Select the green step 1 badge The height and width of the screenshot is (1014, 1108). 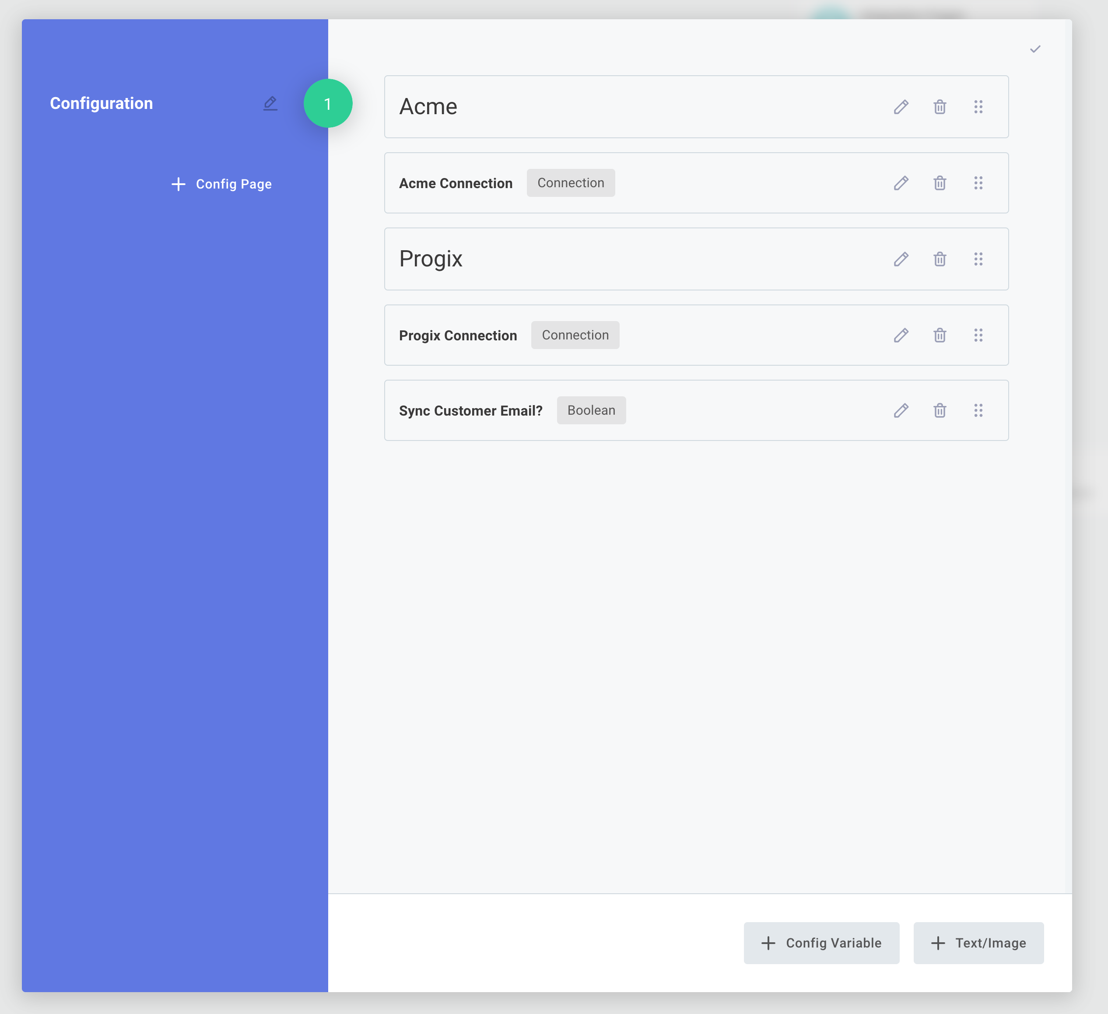(x=328, y=103)
